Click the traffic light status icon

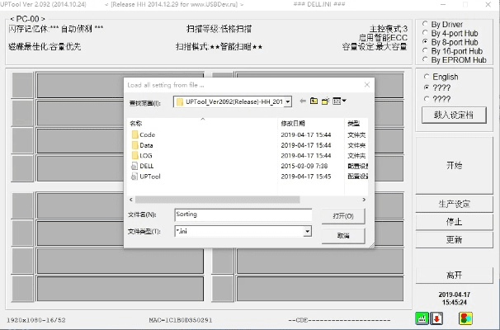tap(465, 318)
